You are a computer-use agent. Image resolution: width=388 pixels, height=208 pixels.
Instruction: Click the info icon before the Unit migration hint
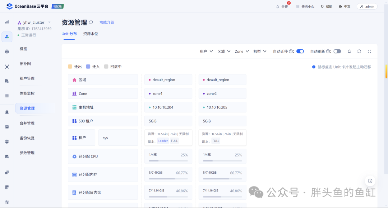(314, 67)
